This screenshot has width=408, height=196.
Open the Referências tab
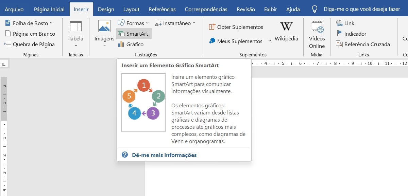[162, 10]
